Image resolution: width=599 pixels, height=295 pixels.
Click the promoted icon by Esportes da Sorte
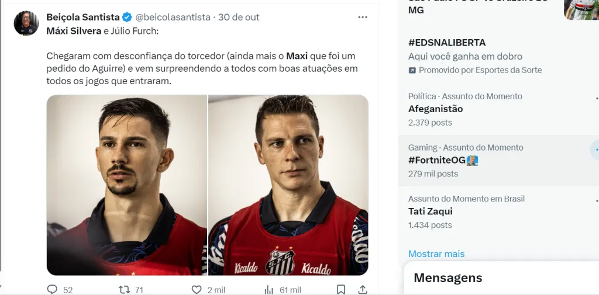[x=412, y=70]
